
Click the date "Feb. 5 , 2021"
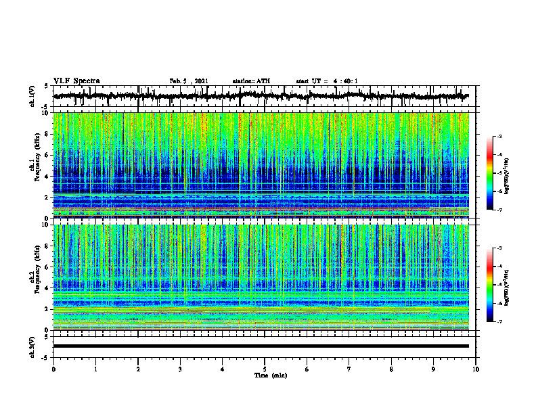click(x=189, y=81)
